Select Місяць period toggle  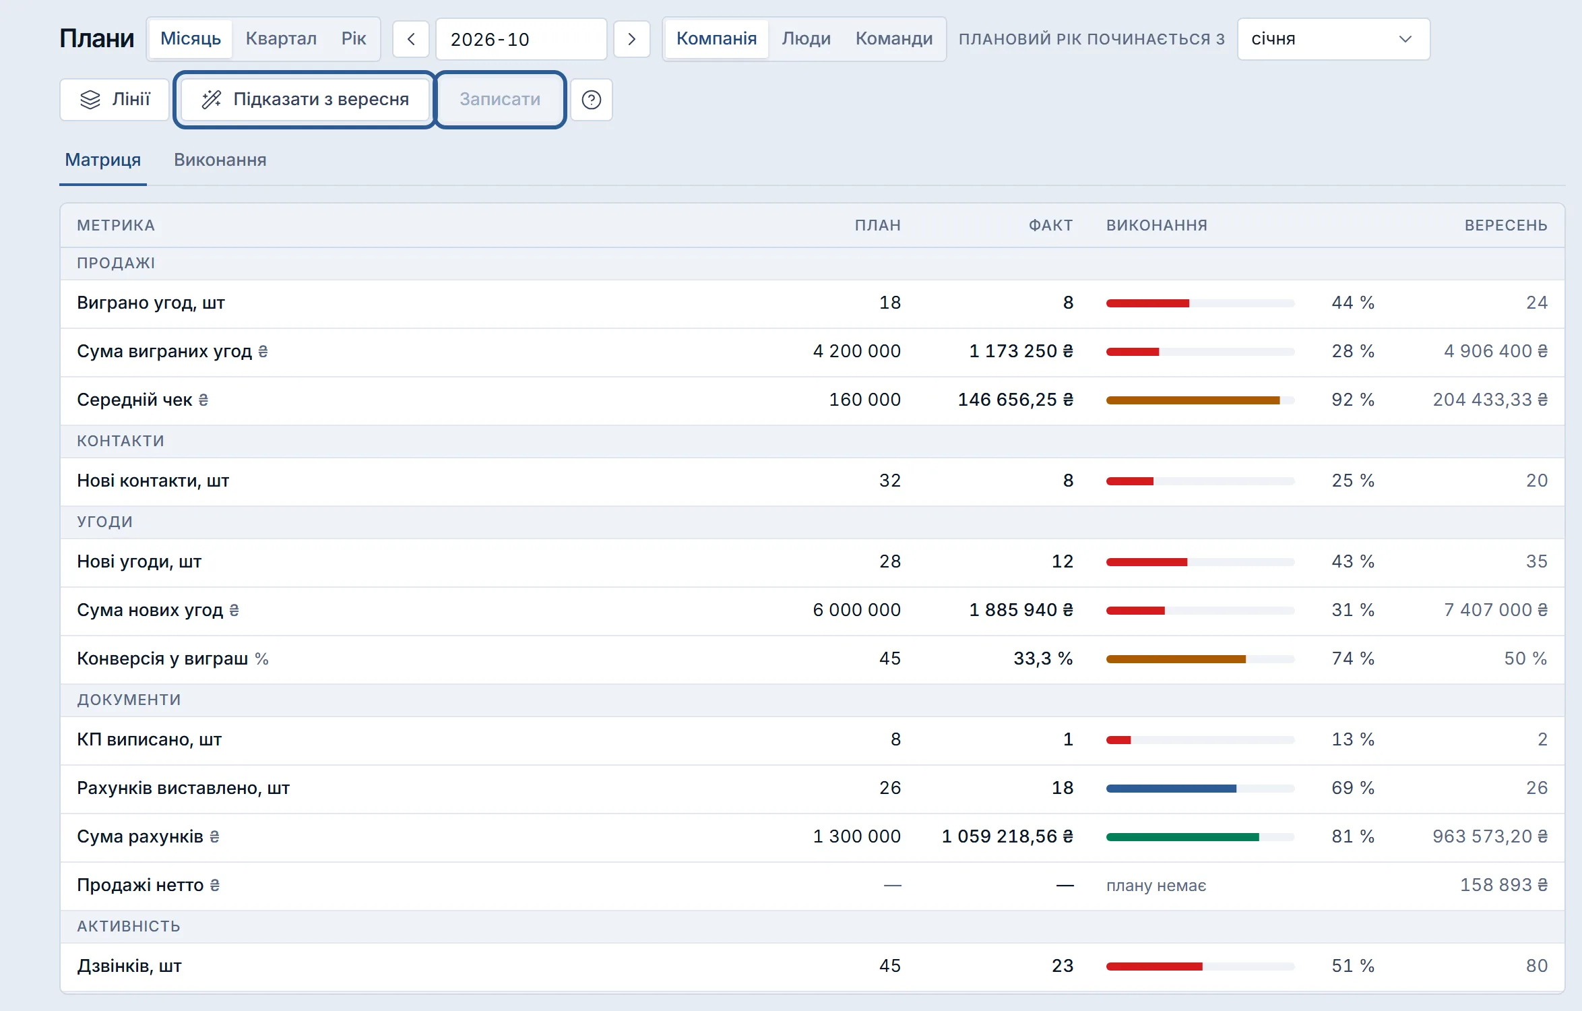[x=191, y=38]
